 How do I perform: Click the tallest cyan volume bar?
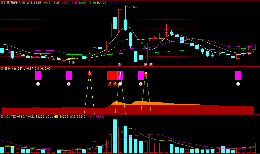pyautogui.click(x=115, y=136)
